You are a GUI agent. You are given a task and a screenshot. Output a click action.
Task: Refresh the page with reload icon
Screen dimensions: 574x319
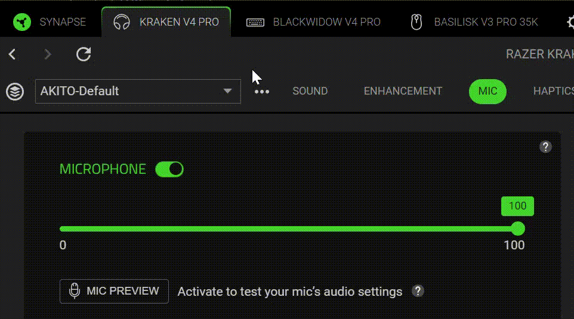[x=84, y=54]
